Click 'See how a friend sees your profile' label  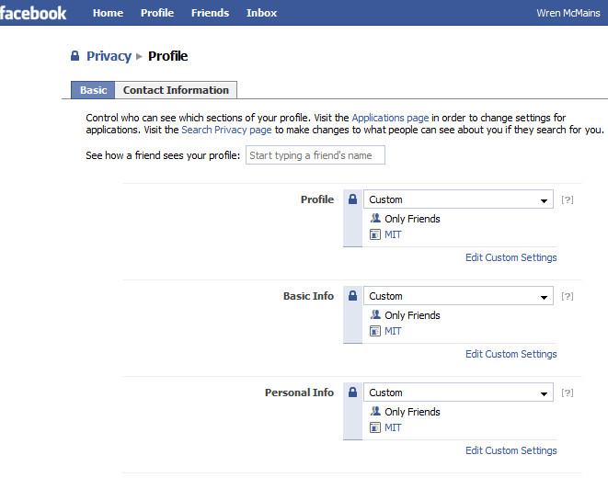(163, 155)
